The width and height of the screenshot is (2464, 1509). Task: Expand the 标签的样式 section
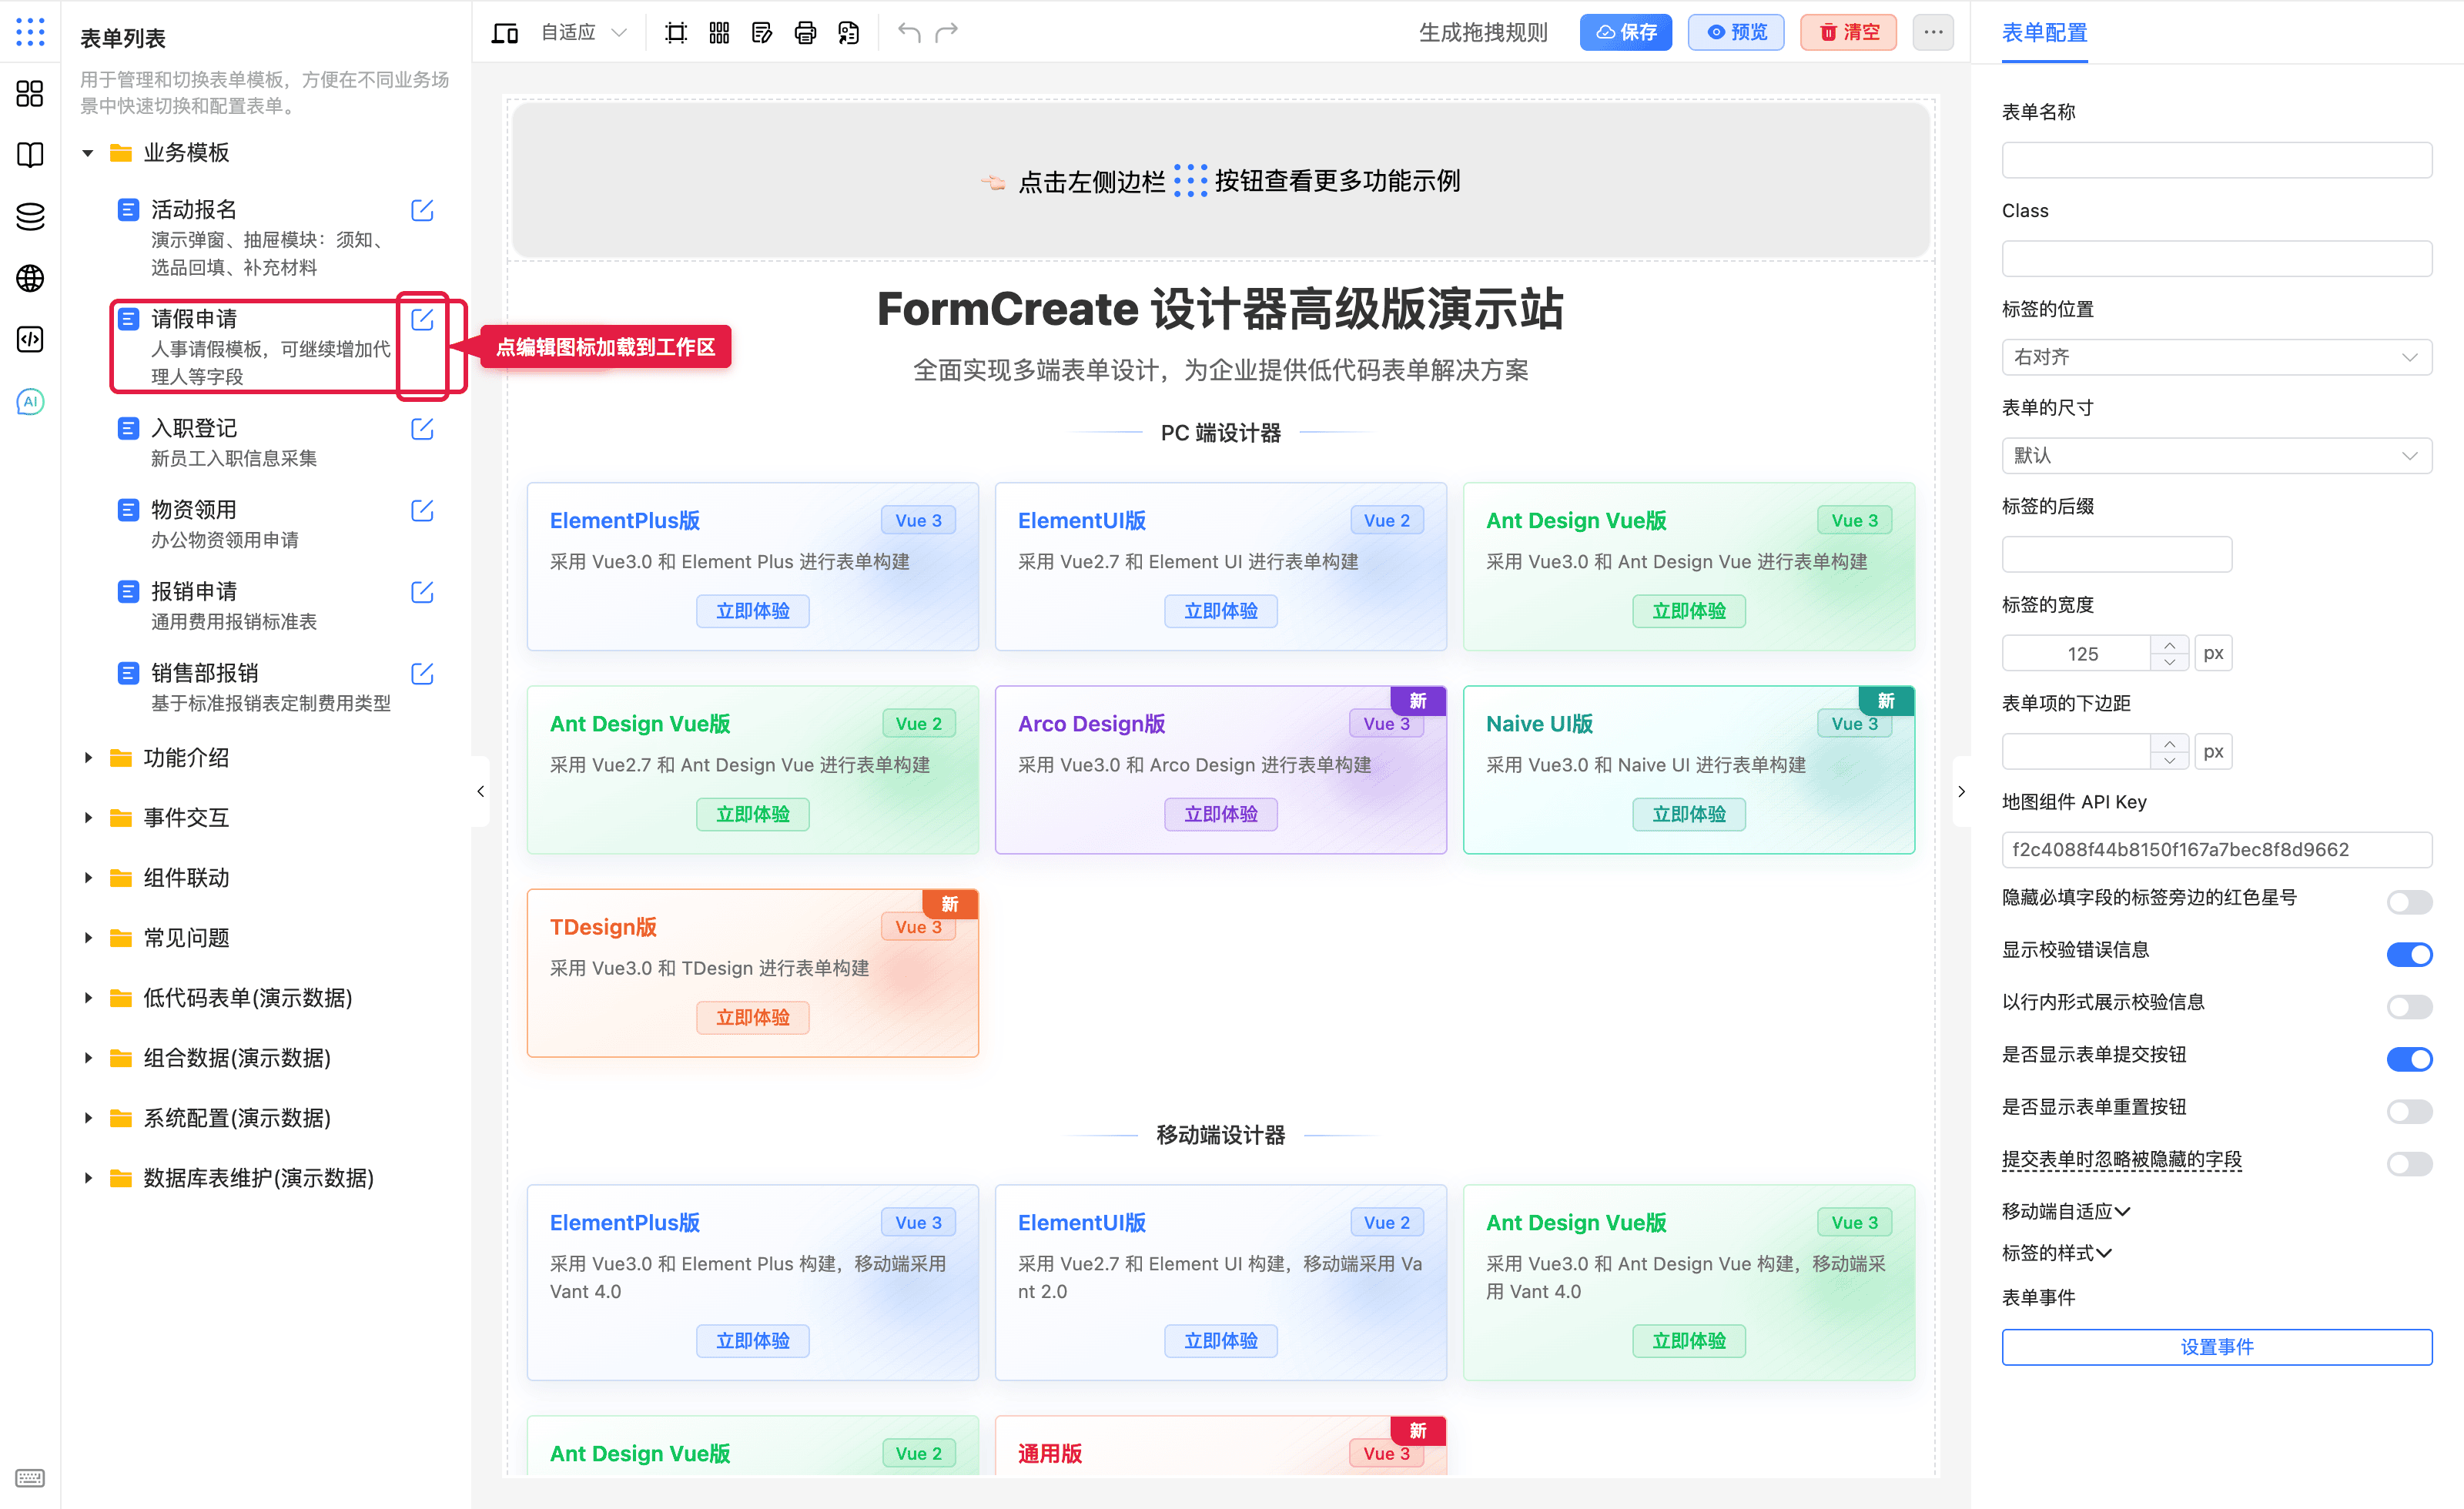point(2056,1253)
